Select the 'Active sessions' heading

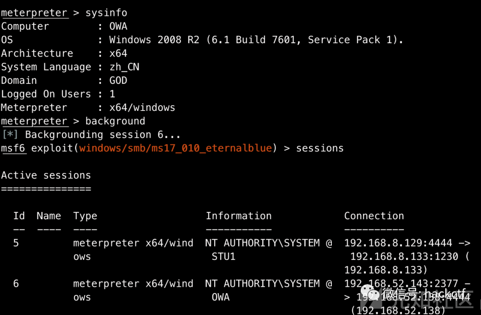click(46, 175)
